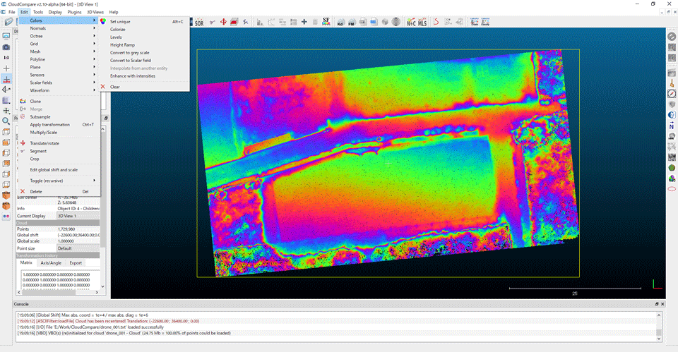The image size is (678, 352).
Task: Expand the Normals submenu
Action: [x=59, y=28]
